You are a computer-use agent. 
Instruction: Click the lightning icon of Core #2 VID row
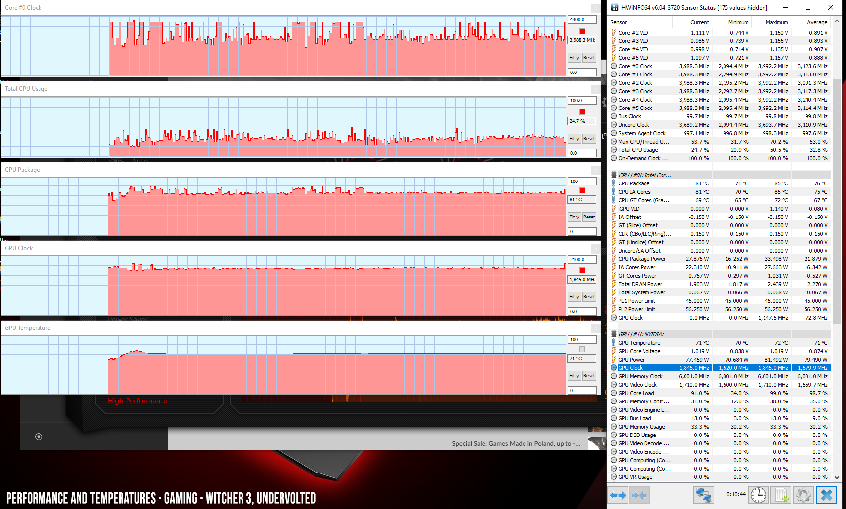[x=614, y=33]
